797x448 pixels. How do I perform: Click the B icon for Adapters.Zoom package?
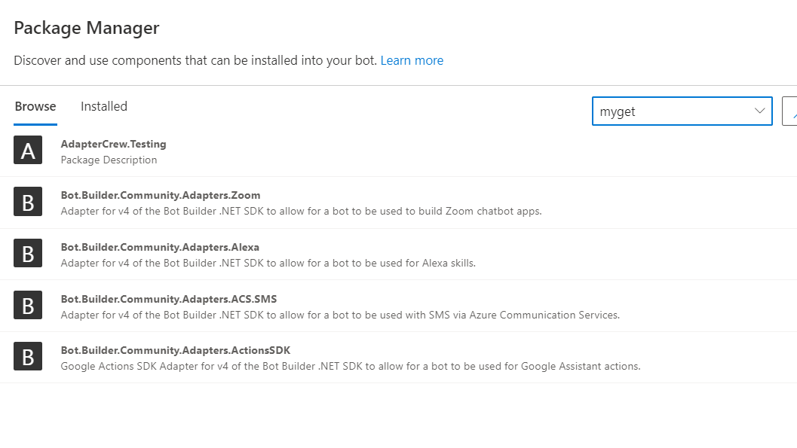click(x=28, y=202)
